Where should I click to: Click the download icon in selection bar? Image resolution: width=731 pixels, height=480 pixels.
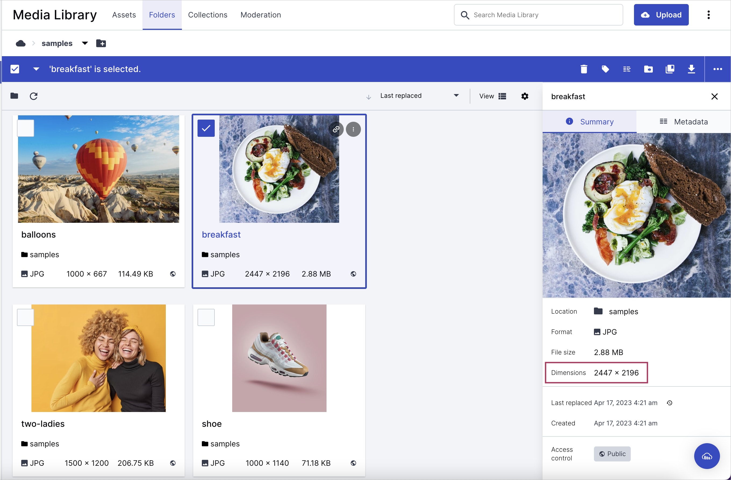coord(691,69)
